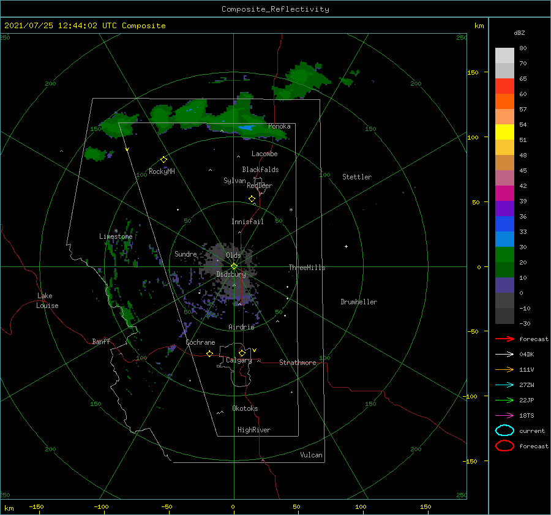The image size is (551, 515).
Task: Click the Calgary city label
Action: 239,360
